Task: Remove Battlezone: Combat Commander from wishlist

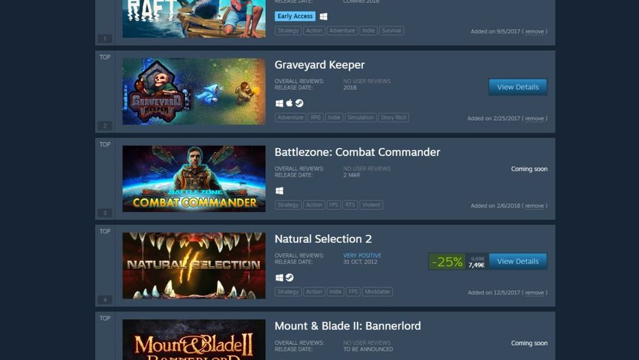Action: pyautogui.click(x=534, y=206)
